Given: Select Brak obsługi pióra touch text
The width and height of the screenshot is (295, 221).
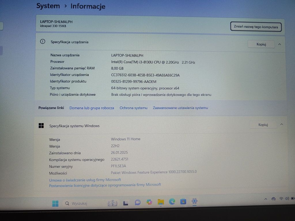Looking at the screenshot, I should pyautogui.click(x=161, y=95).
